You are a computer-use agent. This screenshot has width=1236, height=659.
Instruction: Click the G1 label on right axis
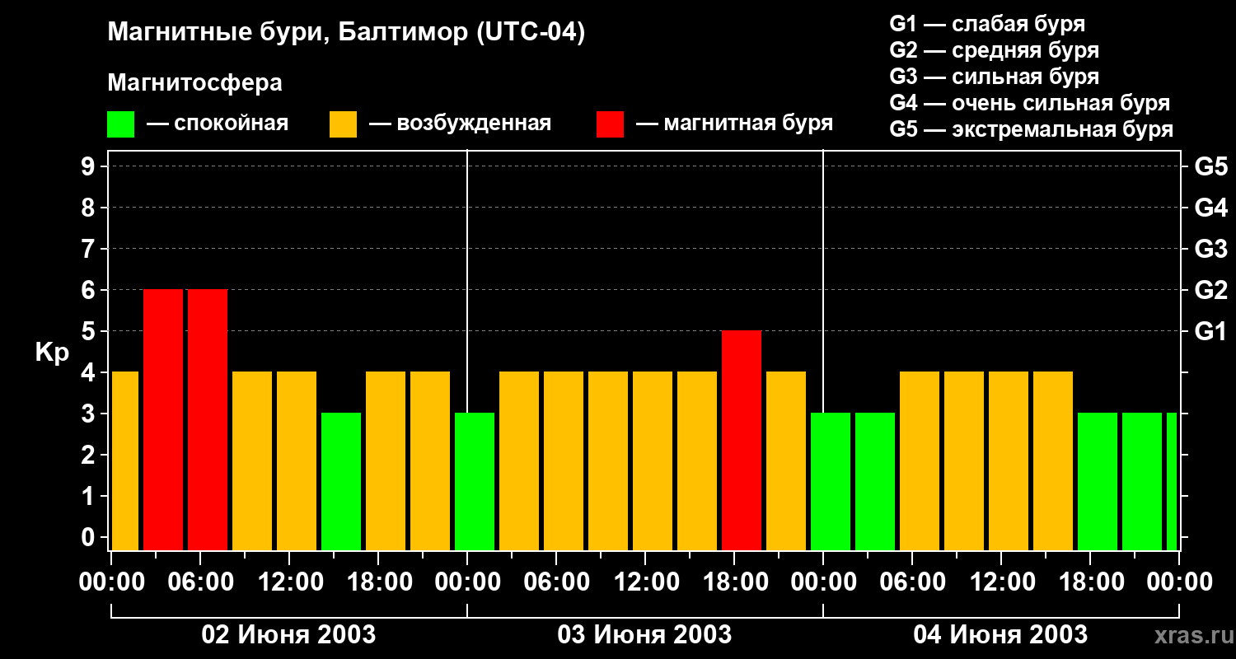coord(1210,332)
